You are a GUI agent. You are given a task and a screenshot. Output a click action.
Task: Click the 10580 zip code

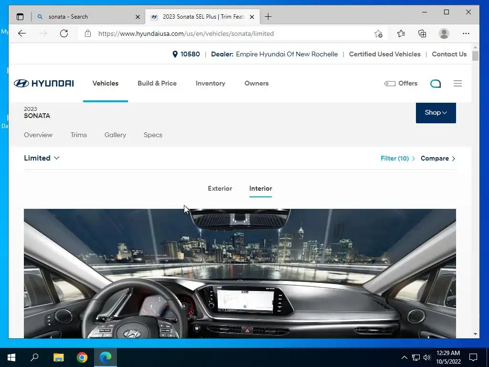(x=190, y=54)
